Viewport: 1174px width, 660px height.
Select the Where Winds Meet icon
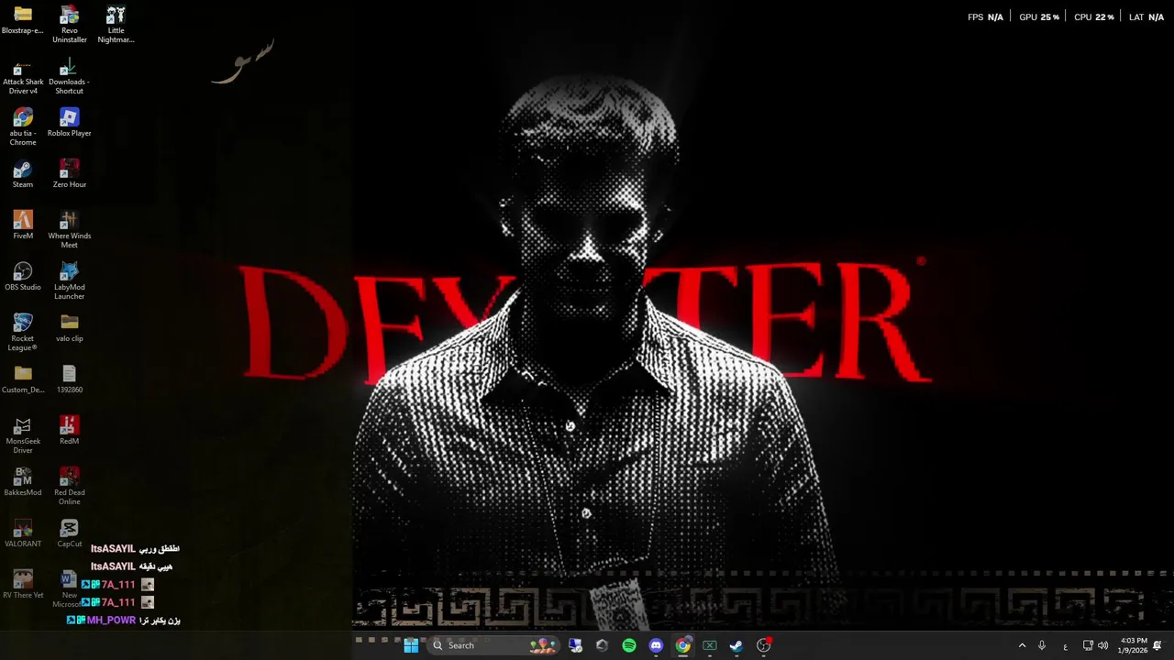pos(70,230)
